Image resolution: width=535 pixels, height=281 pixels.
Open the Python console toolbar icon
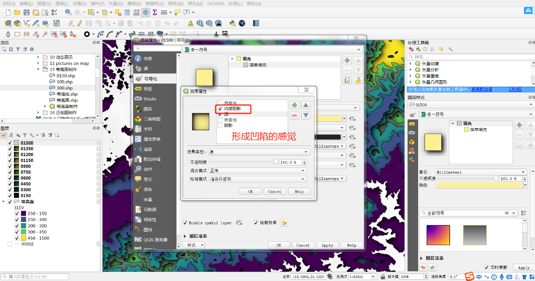click(232, 23)
